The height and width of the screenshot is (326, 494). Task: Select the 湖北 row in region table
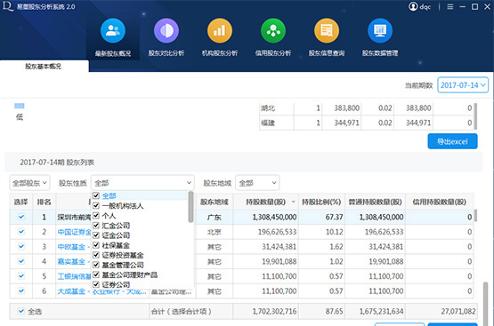(367, 107)
